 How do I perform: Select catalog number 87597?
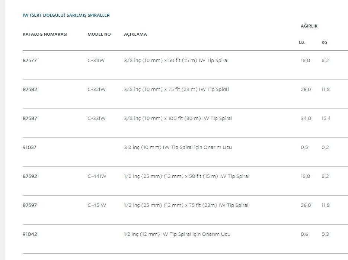point(30,205)
